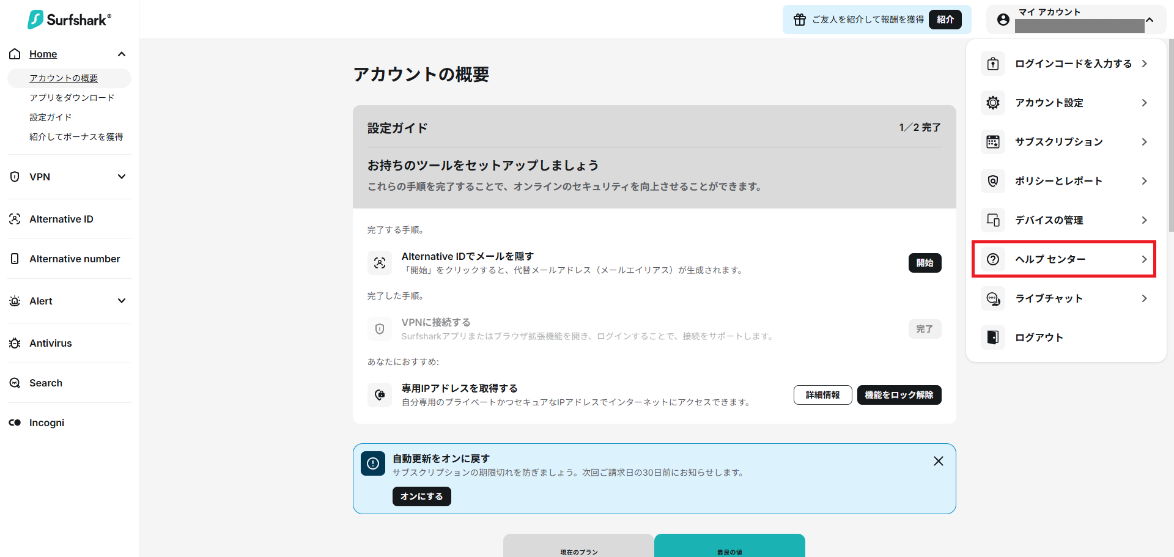Click the 完了 button for VPN step
Screen dimensions: 1174x557
tap(925, 329)
